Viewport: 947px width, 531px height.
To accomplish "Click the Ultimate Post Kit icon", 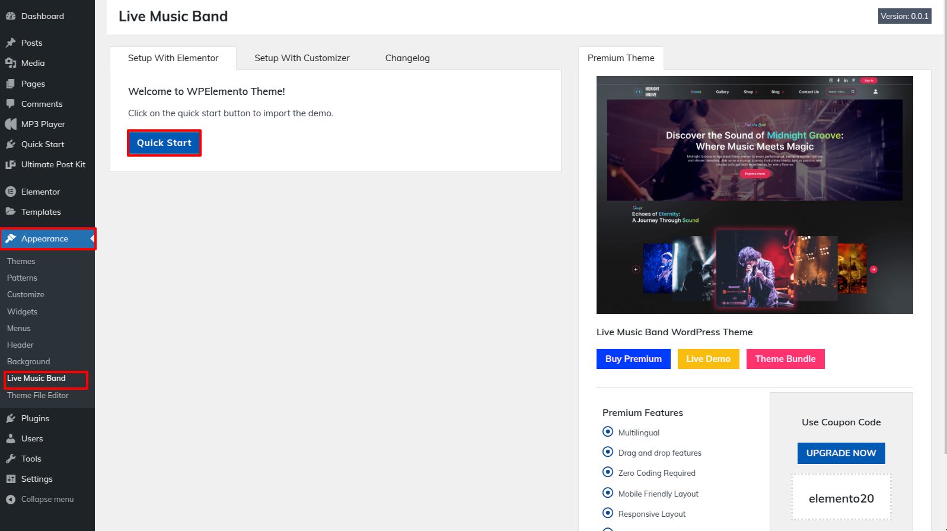I will (x=11, y=164).
